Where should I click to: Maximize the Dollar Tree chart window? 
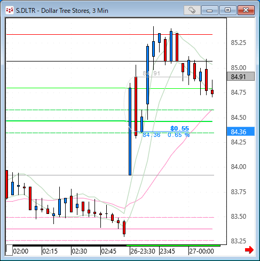coord(227,10)
